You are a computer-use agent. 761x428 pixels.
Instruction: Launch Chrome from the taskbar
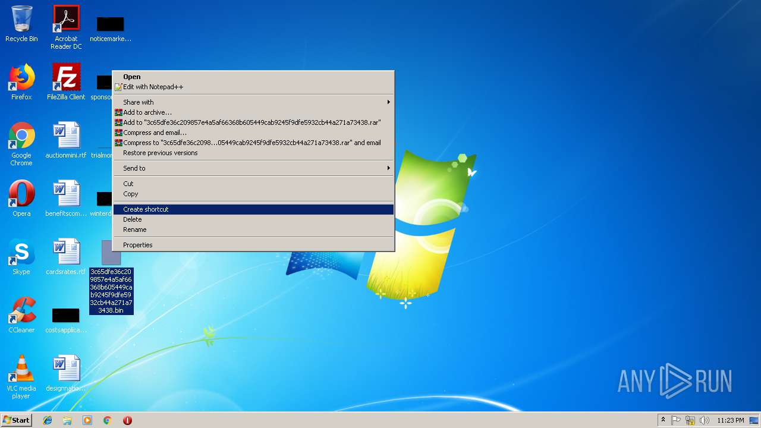pyautogui.click(x=108, y=420)
